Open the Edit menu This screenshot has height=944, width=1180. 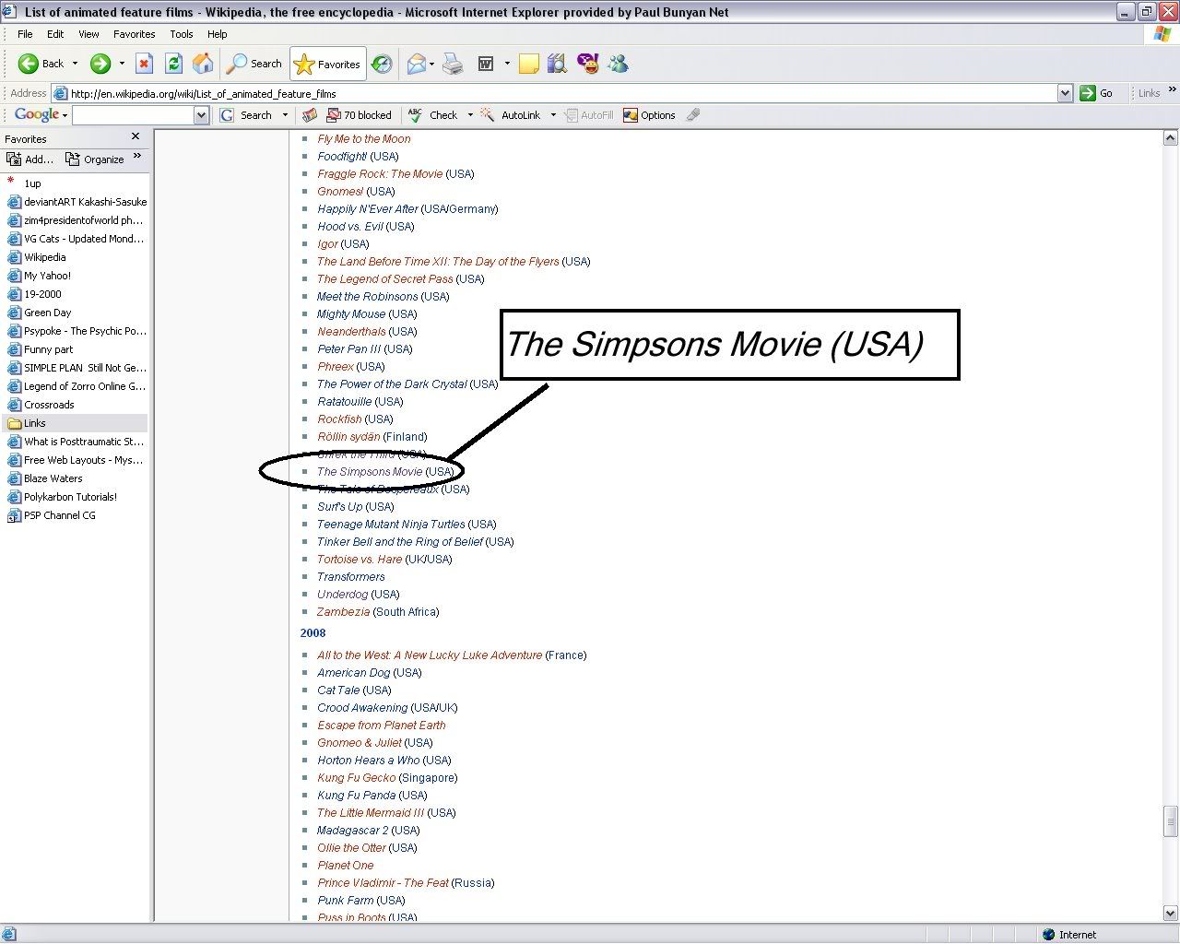[56, 34]
